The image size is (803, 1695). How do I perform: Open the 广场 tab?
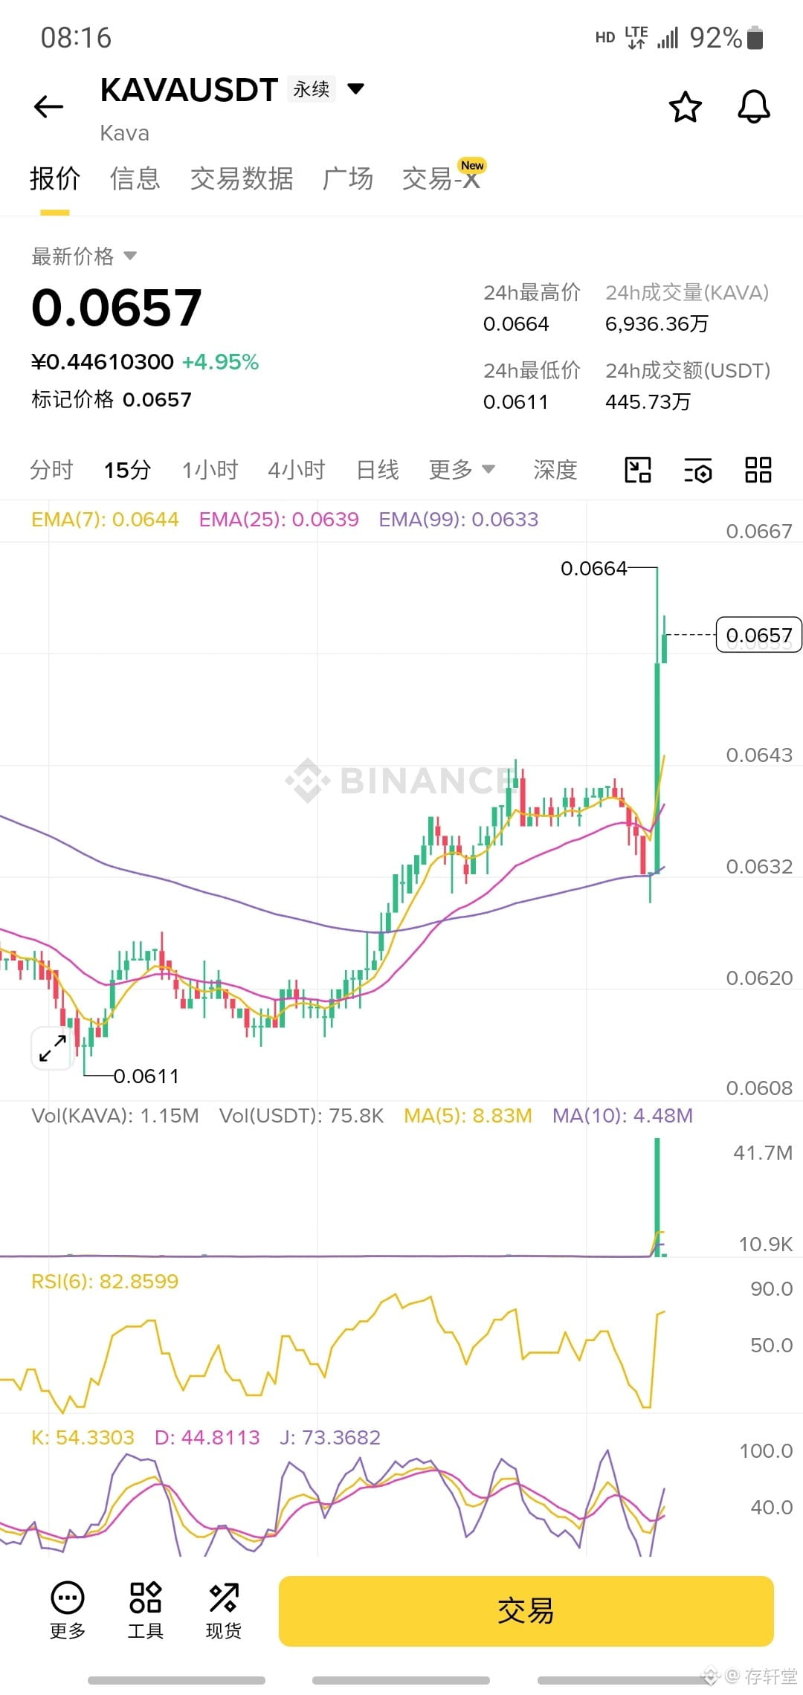click(348, 178)
